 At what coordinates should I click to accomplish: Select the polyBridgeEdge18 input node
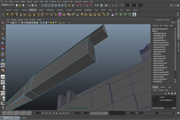coord(160,33)
